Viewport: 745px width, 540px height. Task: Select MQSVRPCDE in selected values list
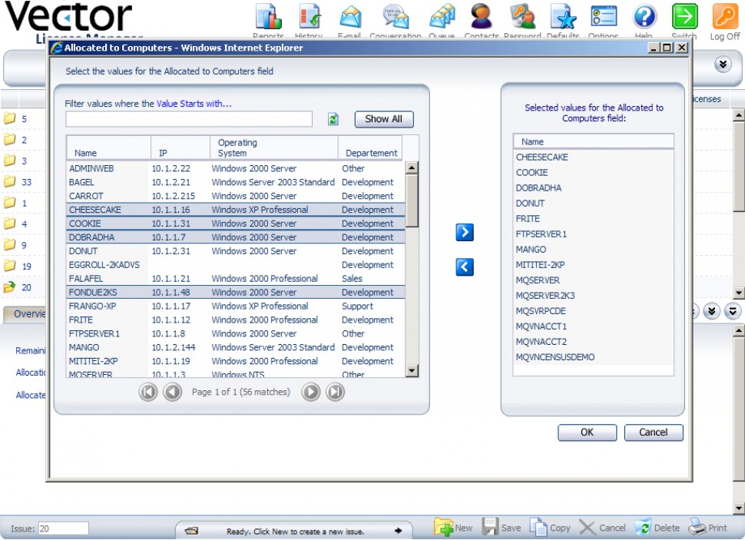[593, 311]
